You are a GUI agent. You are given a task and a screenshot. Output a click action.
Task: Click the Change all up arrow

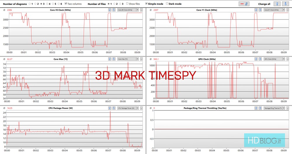(277, 4)
